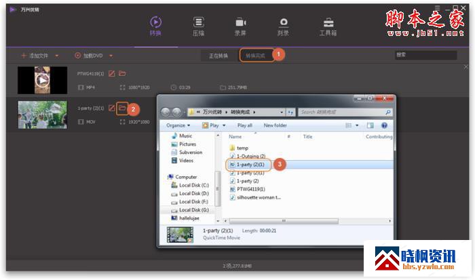Screen dimensions: 475x280
Task: Click the refresh button by address bar
Action: pos(290,113)
